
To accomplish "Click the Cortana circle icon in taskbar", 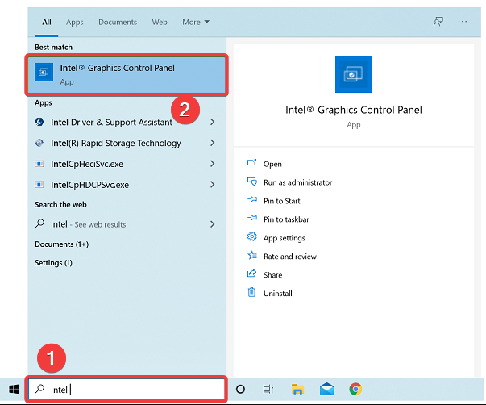I will 240,389.
